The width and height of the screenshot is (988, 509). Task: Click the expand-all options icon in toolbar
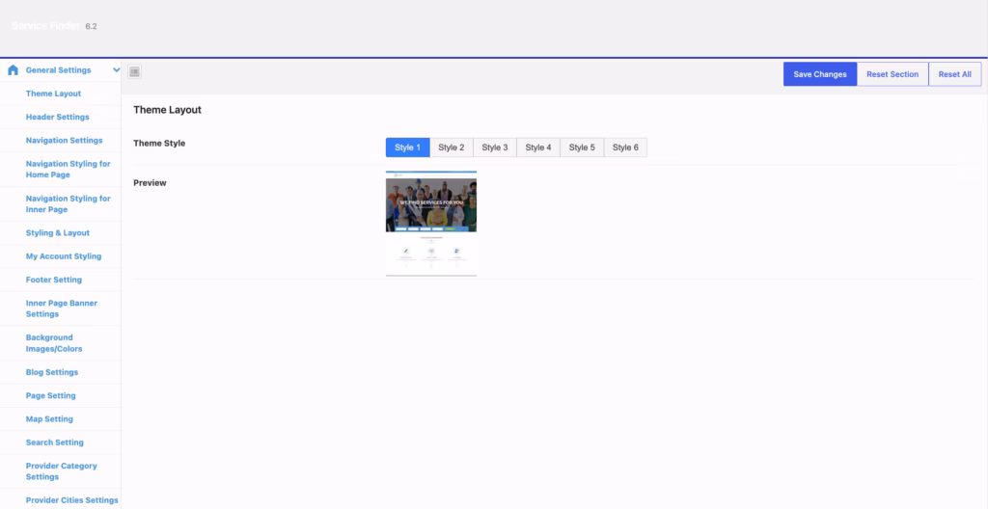[134, 71]
